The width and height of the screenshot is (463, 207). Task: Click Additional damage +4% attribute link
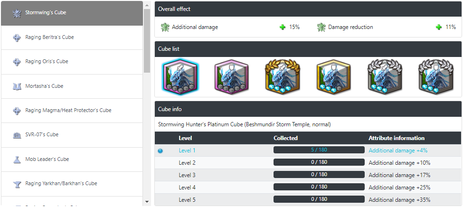[x=398, y=151]
